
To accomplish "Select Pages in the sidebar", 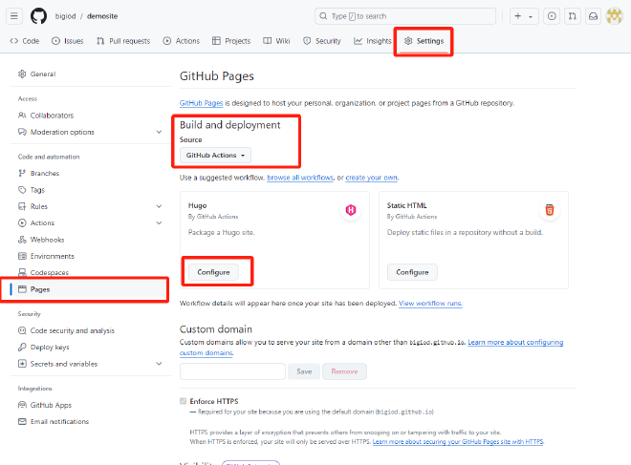I will click(88, 289).
